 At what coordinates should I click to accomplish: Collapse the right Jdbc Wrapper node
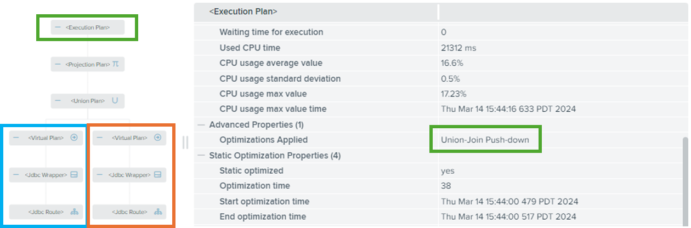(x=100, y=175)
